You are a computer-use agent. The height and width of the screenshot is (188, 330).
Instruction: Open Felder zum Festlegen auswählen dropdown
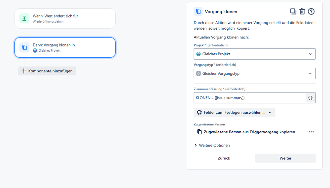[x=234, y=112]
